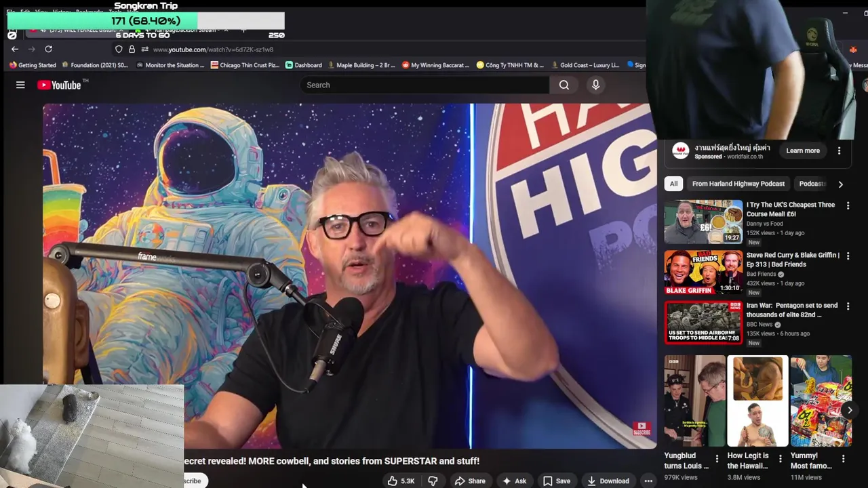Open How Legit is the Hawaii short

point(757,401)
